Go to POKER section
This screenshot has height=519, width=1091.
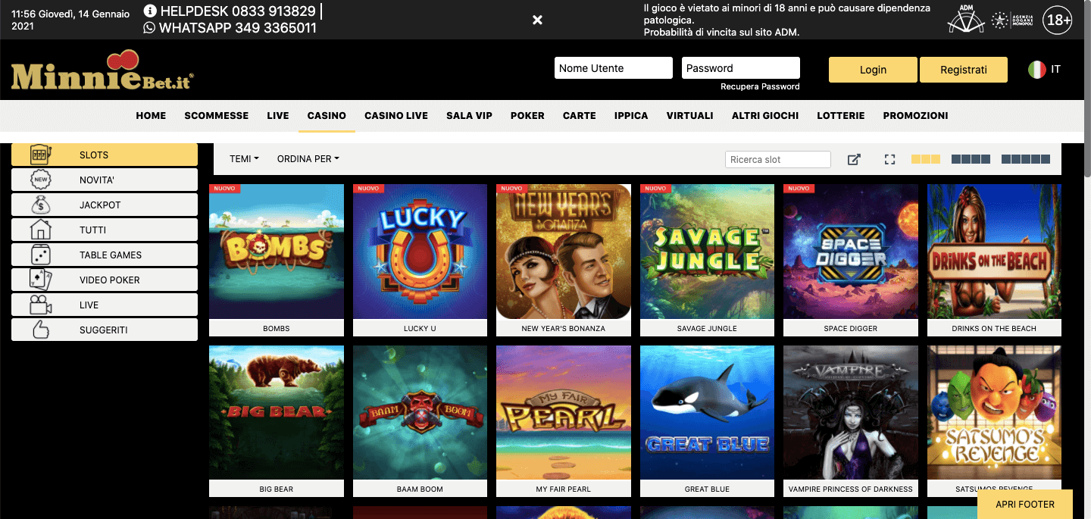[x=527, y=116]
